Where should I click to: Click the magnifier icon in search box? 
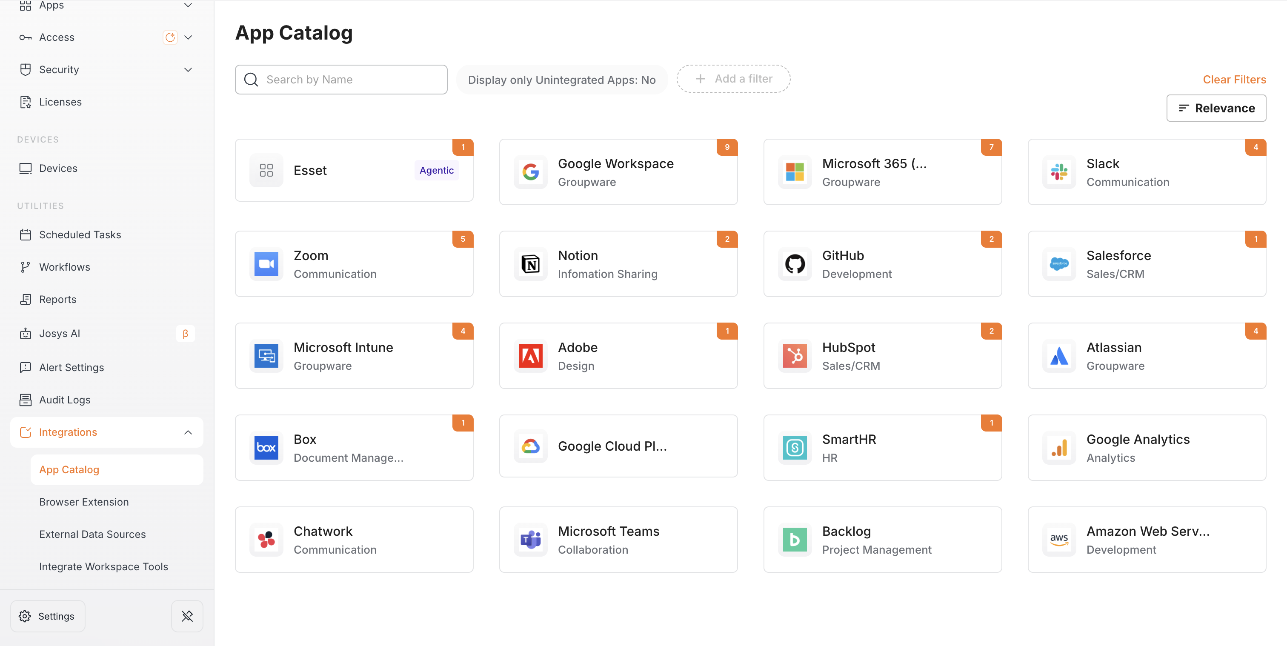(251, 80)
